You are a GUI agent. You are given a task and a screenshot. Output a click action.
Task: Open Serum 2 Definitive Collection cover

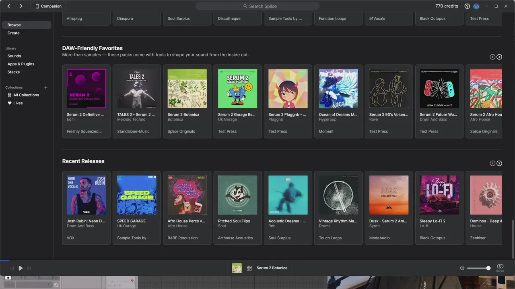[x=87, y=89]
